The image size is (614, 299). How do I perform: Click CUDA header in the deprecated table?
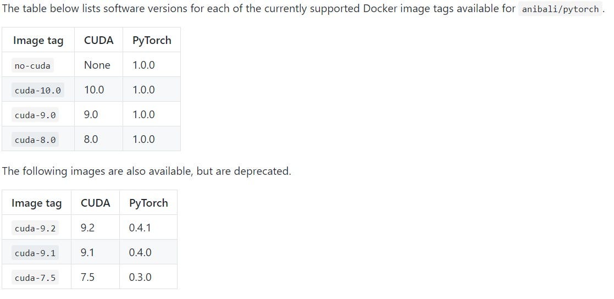(x=95, y=203)
